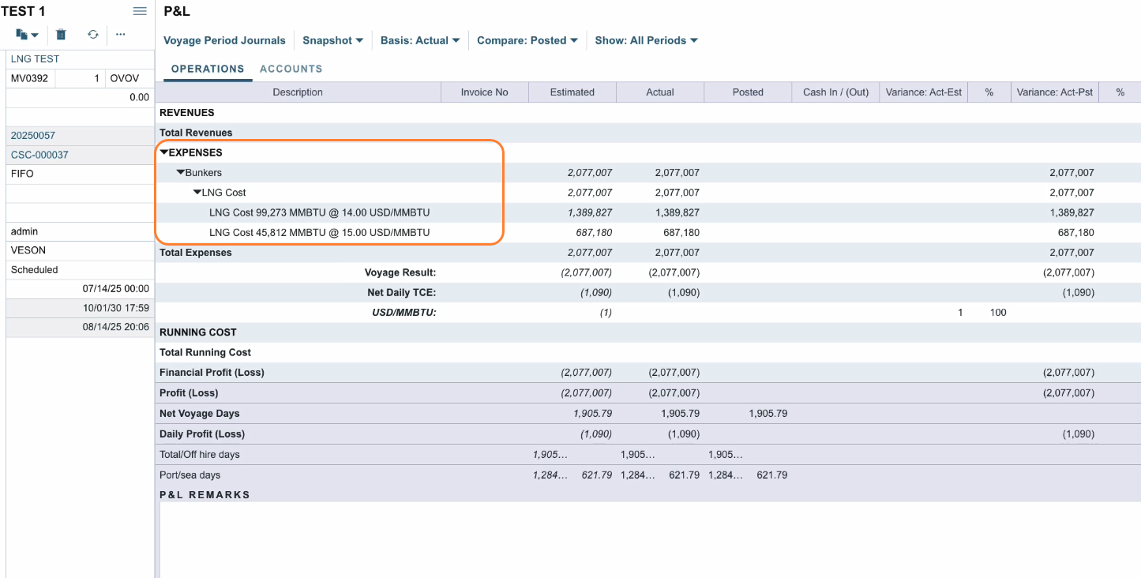Click the trash delete icon

[61, 35]
